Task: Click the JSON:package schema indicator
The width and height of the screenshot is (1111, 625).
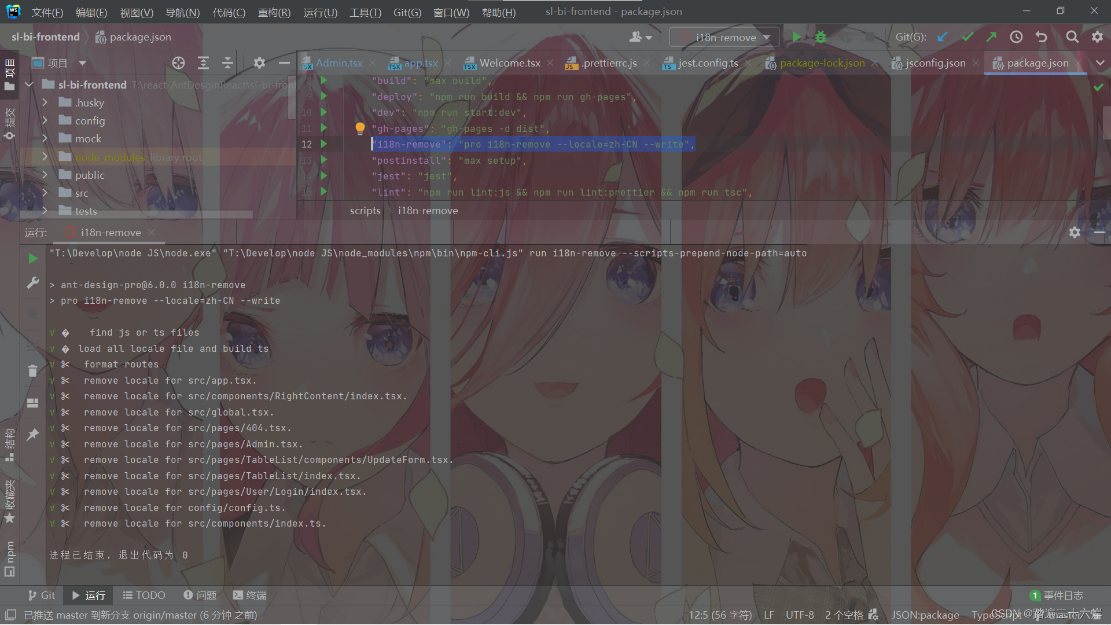Action: 925,615
